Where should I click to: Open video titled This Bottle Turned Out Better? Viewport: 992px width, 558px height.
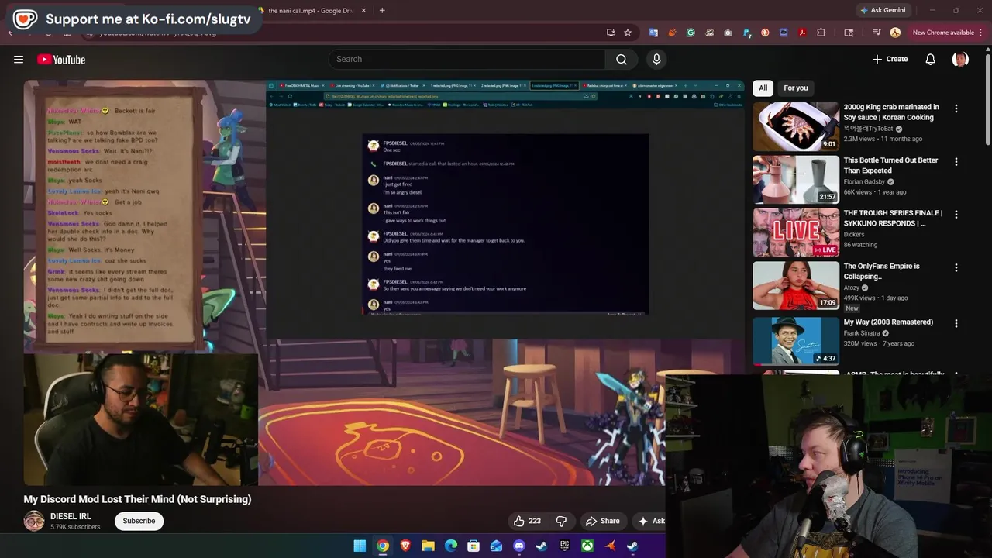[890, 165]
